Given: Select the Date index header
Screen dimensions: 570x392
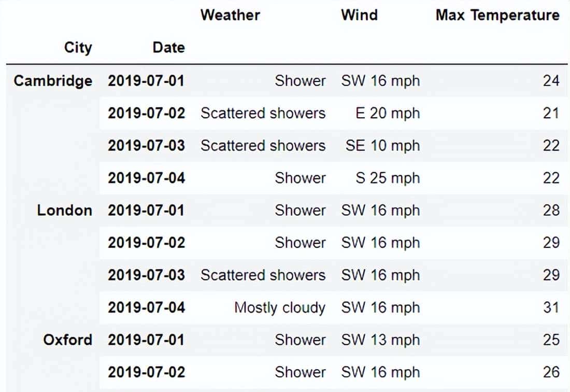Looking at the screenshot, I should (168, 48).
